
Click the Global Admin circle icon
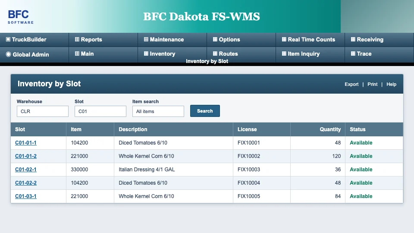point(9,54)
